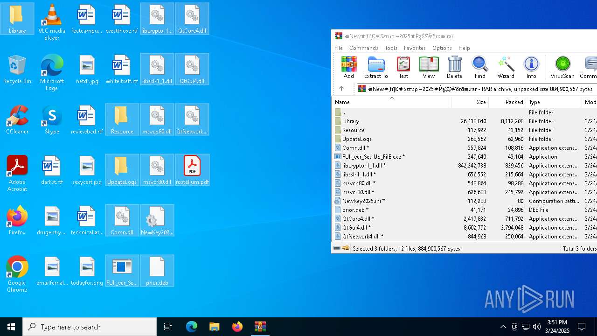Select libcrypto-1_1.dll row in the archive
This screenshot has width=597, height=336.
(x=465, y=166)
